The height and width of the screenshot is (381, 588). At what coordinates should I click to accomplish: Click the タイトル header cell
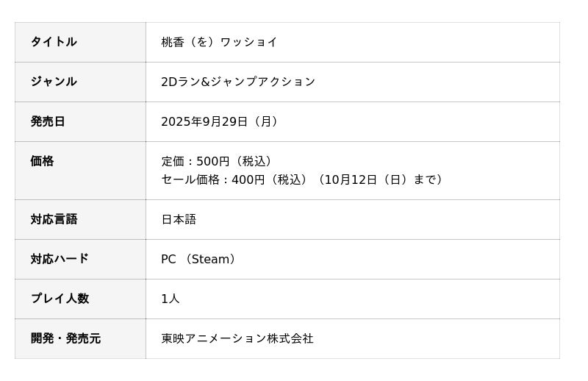click(54, 42)
